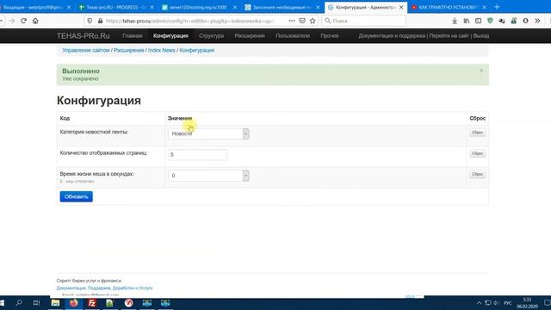This screenshot has width=551, height=310.
Task: Switch to the Заполните необходимые tab
Action: pos(282,7)
